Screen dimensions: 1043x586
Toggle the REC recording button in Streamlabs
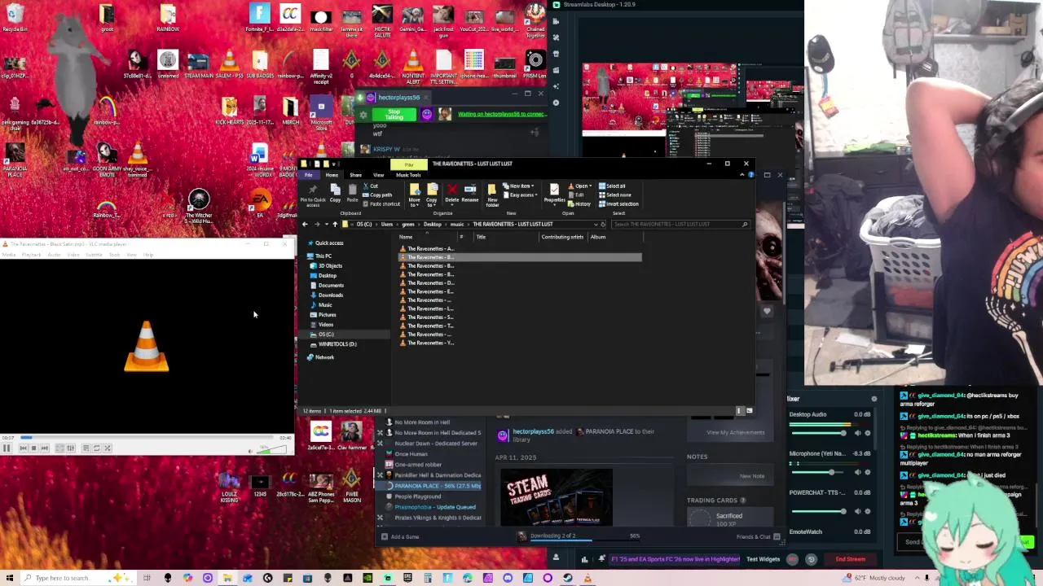[792, 559]
